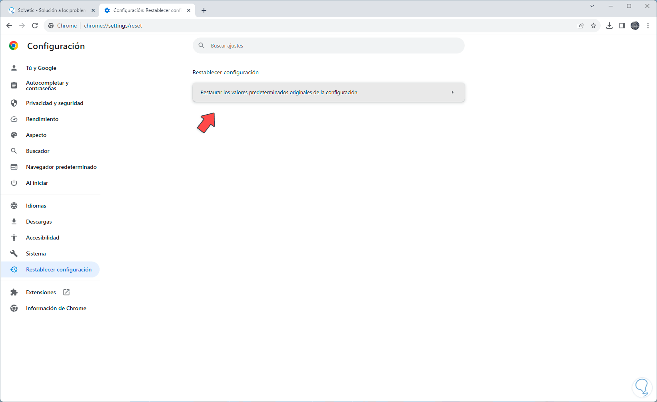
Task: Bookmark this page with the star icon
Action: (x=593, y=26)
